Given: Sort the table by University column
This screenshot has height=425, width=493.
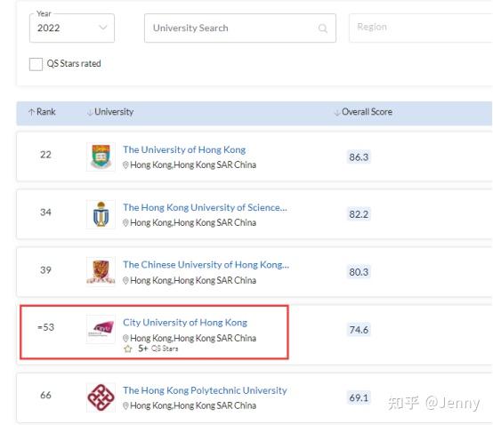Looking at the screenshot, I should pos(110,112).
